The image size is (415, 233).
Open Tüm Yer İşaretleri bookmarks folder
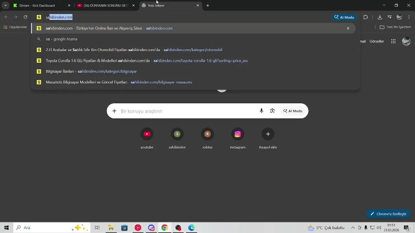(x=395, y=27)
